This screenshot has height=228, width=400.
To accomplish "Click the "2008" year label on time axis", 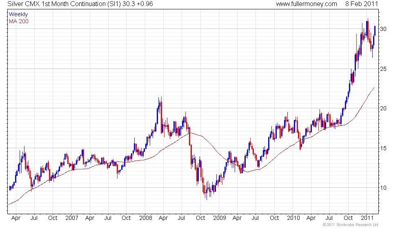I will coord(146,218).
